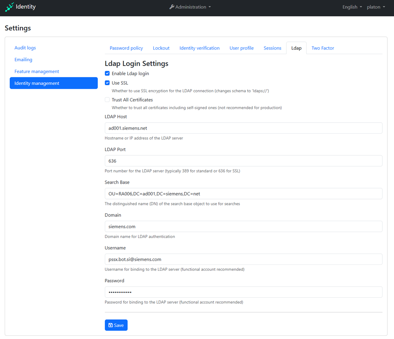Image resolution: width=394 pixels, height=339 pixels.
Task: Click the Identity logo icon
Action: pyautogui.click(x=9, y=7)
